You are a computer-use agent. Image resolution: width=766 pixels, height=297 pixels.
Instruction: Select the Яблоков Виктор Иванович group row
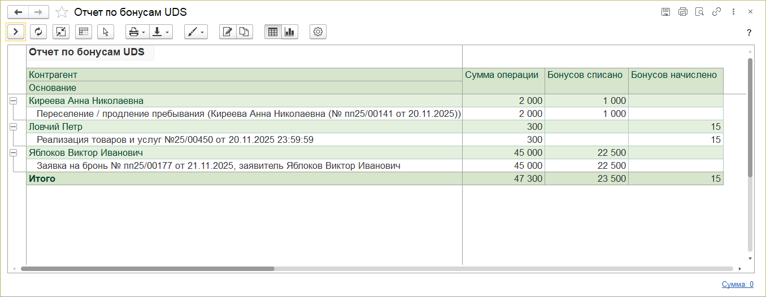pos(244,152)
